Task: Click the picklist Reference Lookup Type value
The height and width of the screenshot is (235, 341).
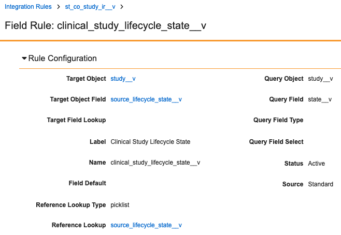Action: coord(120,205)
